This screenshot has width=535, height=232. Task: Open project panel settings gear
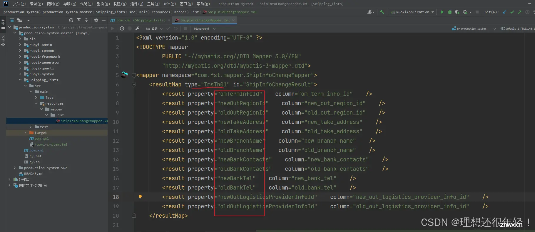[x=96, y=20]
